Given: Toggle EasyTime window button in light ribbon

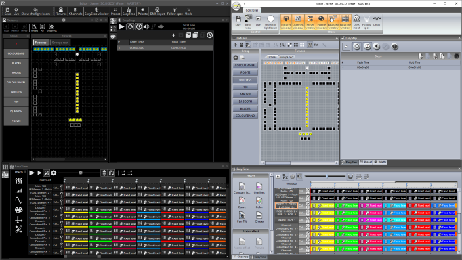Looking at the screenshot, I should [345, 22].
